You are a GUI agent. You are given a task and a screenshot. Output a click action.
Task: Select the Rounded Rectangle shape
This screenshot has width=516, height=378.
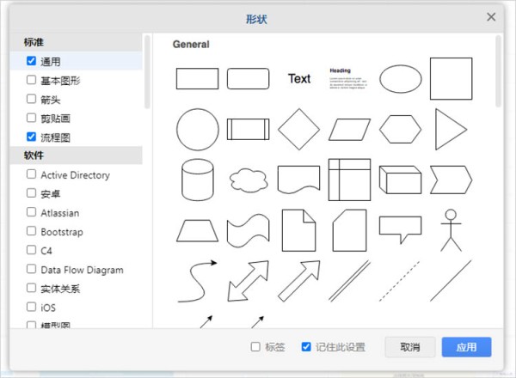[249, 78]
